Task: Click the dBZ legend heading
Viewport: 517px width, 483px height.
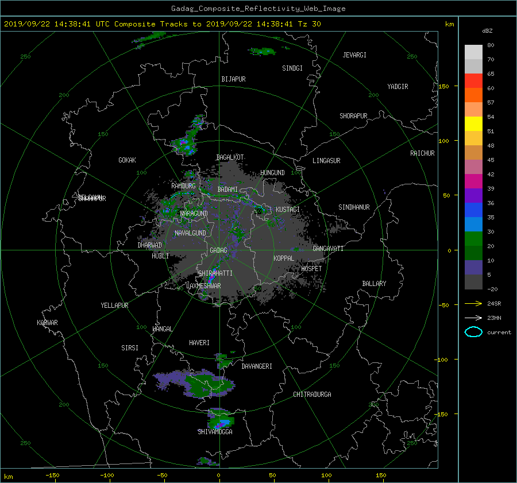Action: pyautogui.click(x=487, y=31)
